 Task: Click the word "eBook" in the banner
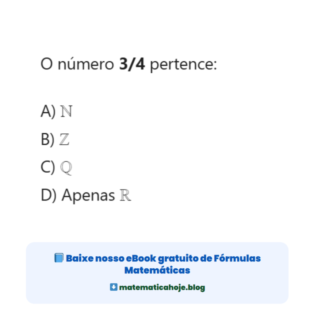(141, 258)
